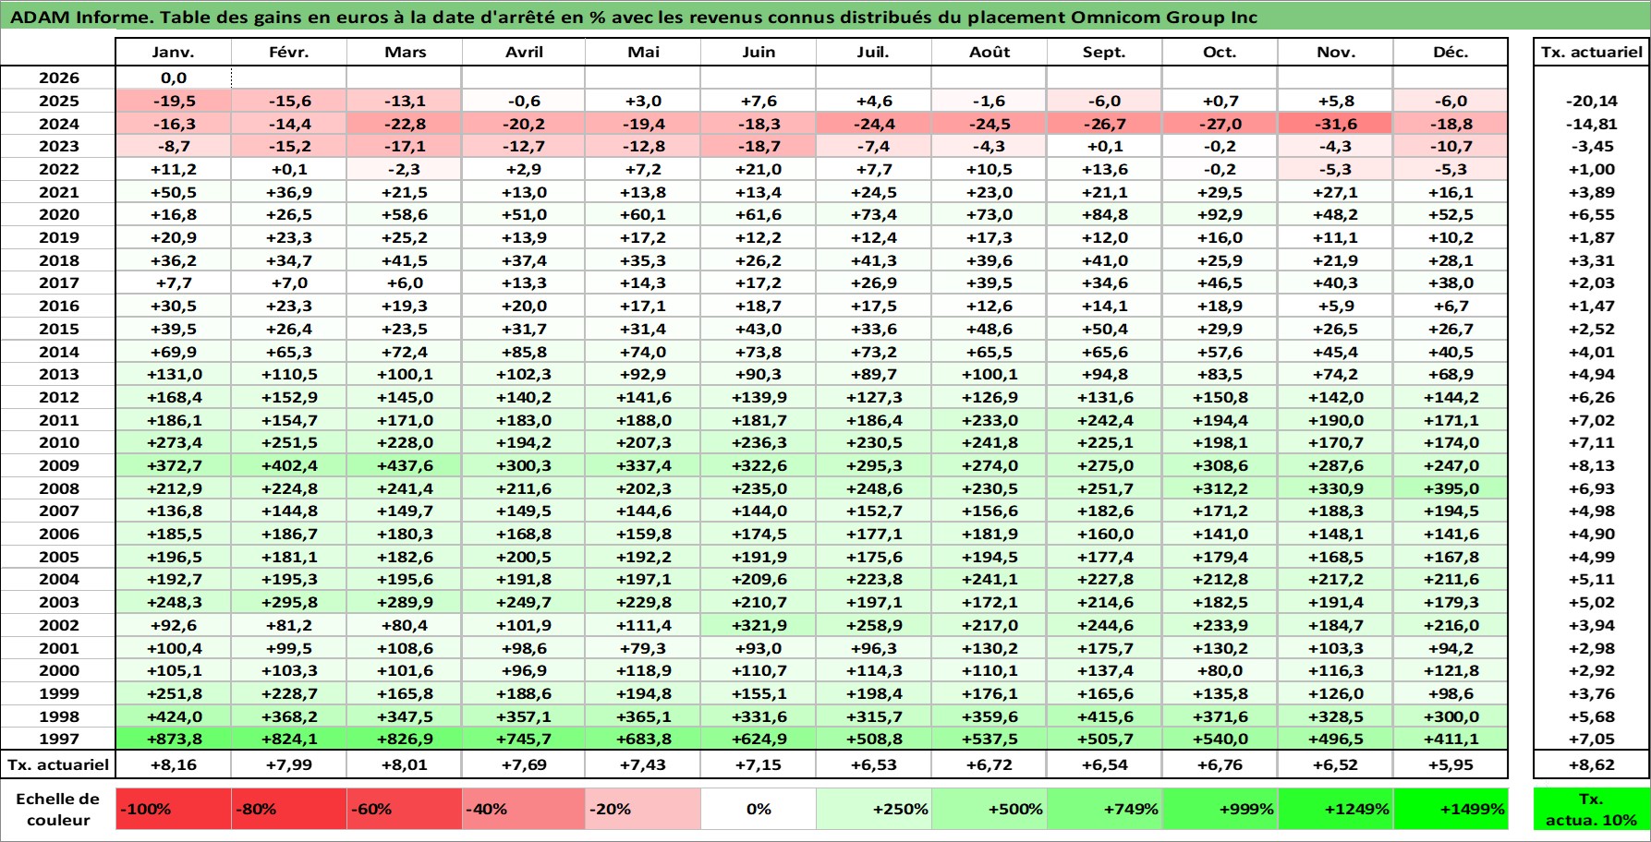The height and width of the screenshot is (842, 1651).
Task: Select the +5,95 December actuarial rate
Action: (1451, 764)
